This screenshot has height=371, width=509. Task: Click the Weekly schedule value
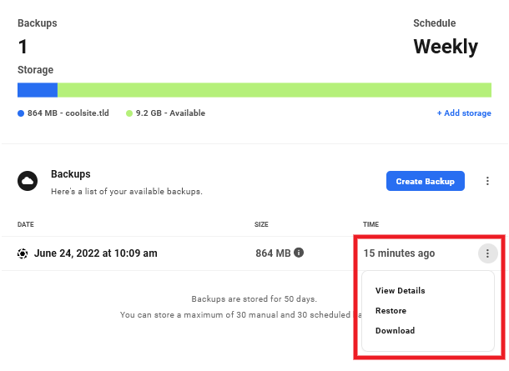click(446, 47)
